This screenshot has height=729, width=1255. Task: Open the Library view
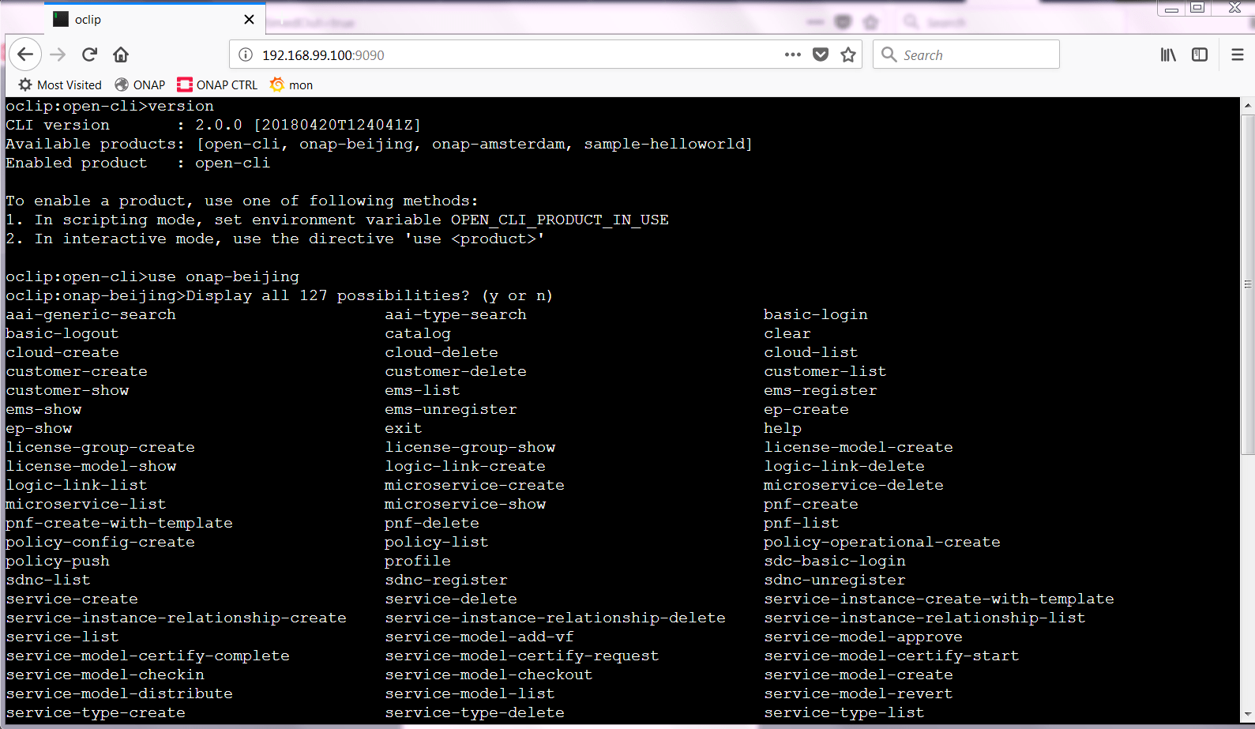[1168, 54]
